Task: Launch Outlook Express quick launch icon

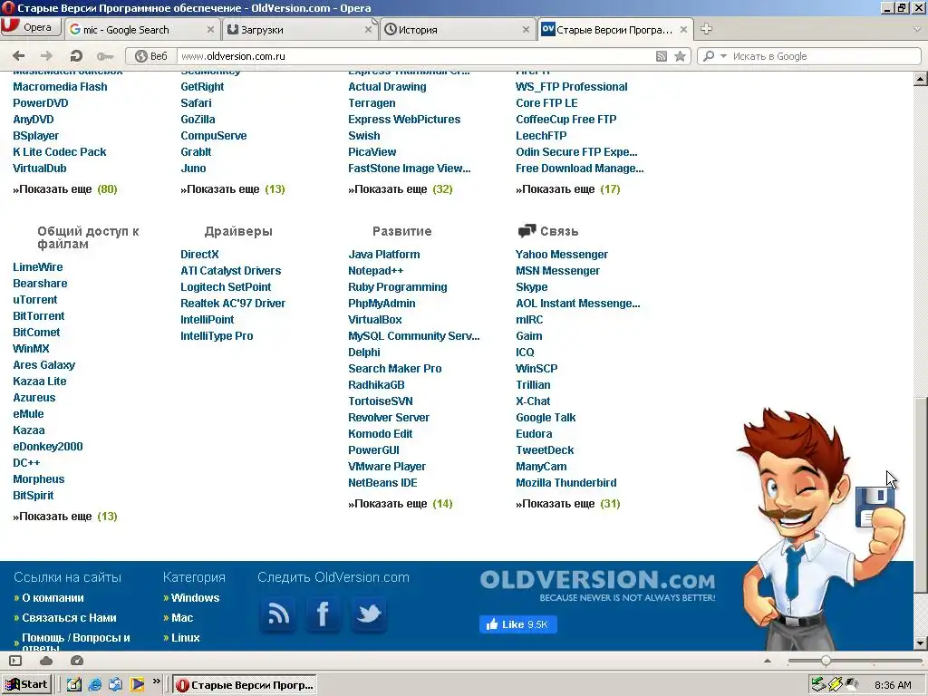Action: (x=115, y=685)
